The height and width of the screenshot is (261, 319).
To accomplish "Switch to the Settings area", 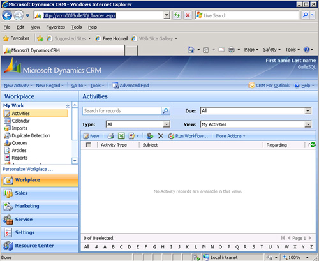I will tap(40, 233).
